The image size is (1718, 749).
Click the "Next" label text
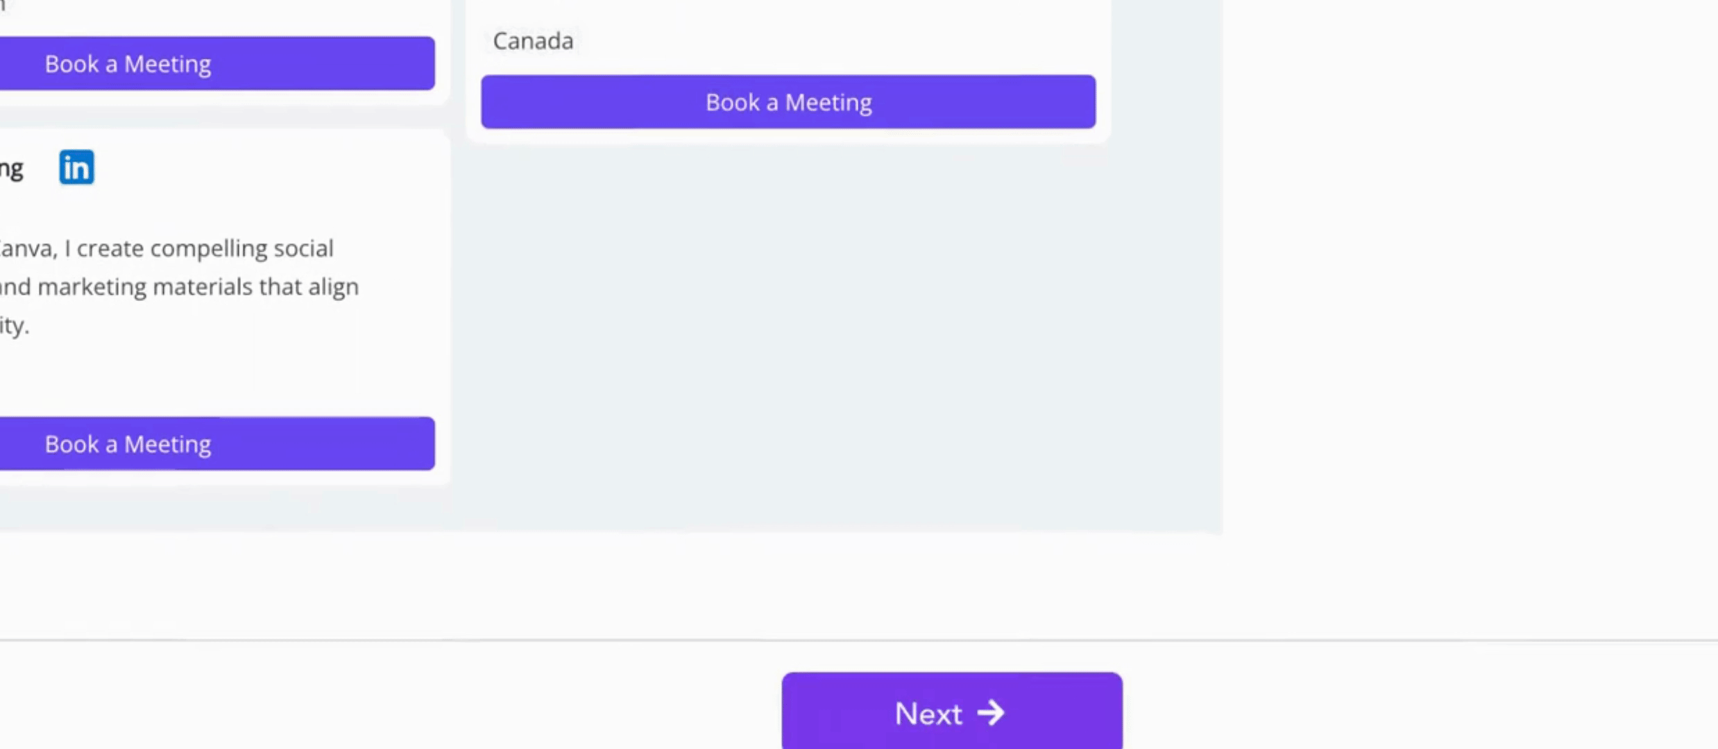pyautogui.click(x=928, y=714)
